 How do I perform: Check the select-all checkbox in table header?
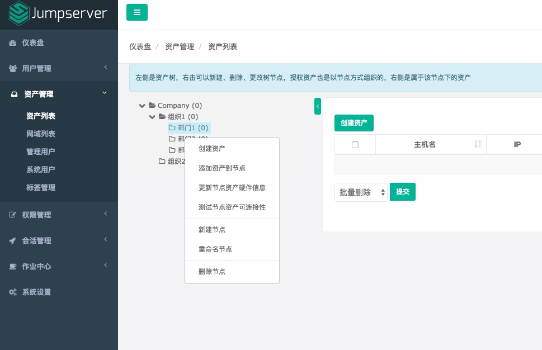pos(355,145)
